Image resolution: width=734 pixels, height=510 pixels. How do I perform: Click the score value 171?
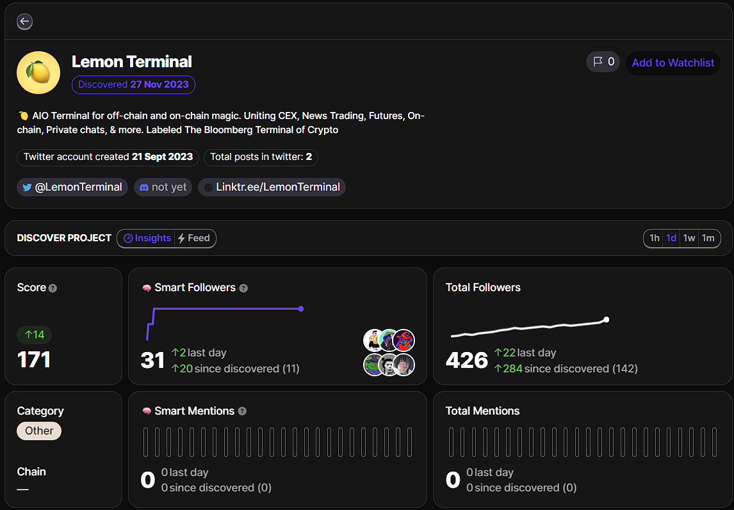pyautogui.click(x=34, y=360)
